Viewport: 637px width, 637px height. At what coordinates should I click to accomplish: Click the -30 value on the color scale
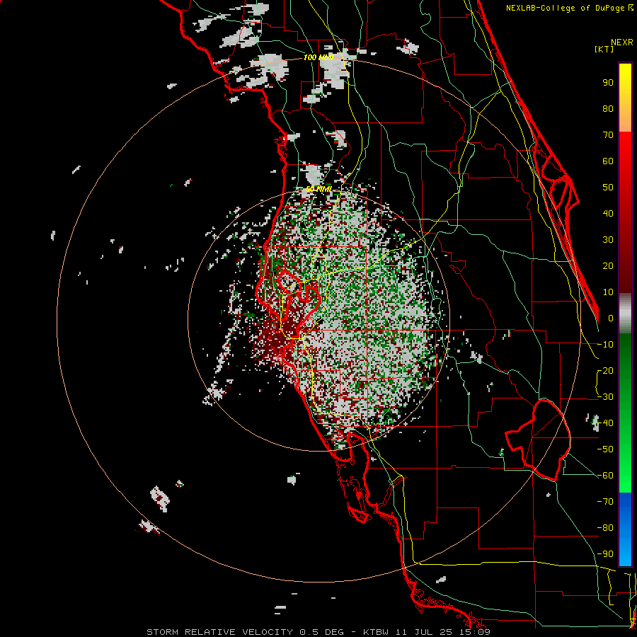point(605,397)
